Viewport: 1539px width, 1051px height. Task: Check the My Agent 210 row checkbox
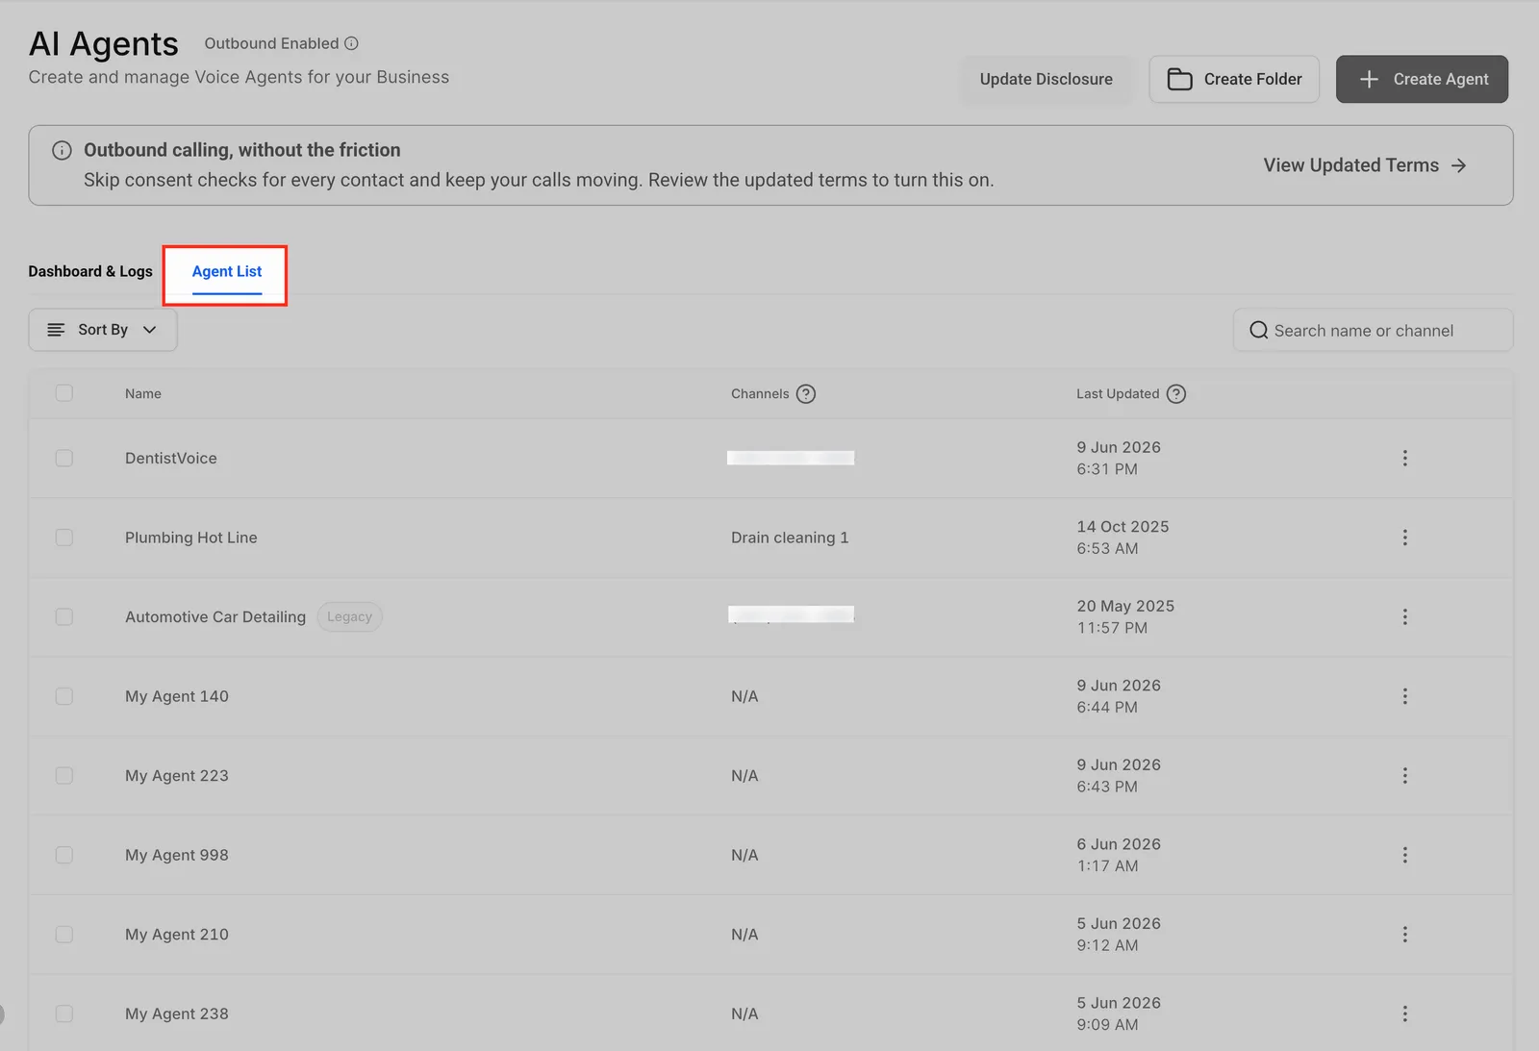(64, 935)
